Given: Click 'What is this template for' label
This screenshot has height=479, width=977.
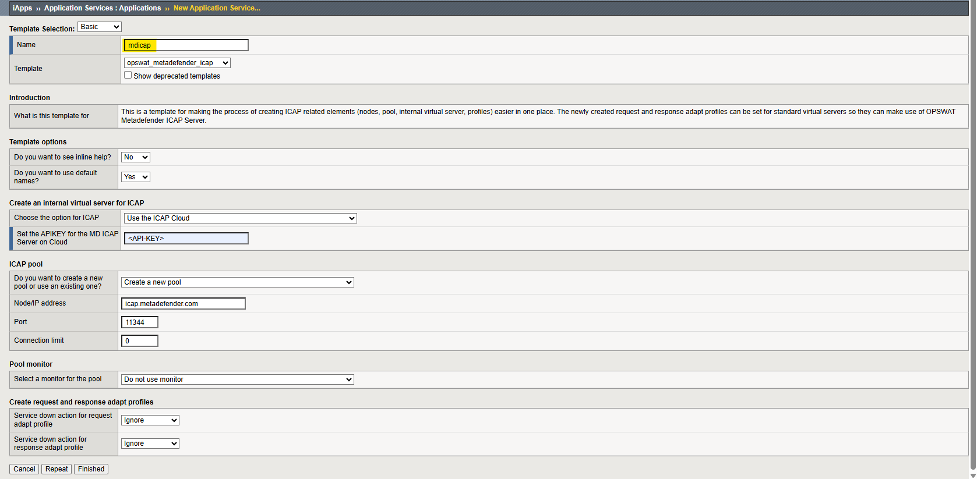Looking at the screenshot, I should coord(52,116).
